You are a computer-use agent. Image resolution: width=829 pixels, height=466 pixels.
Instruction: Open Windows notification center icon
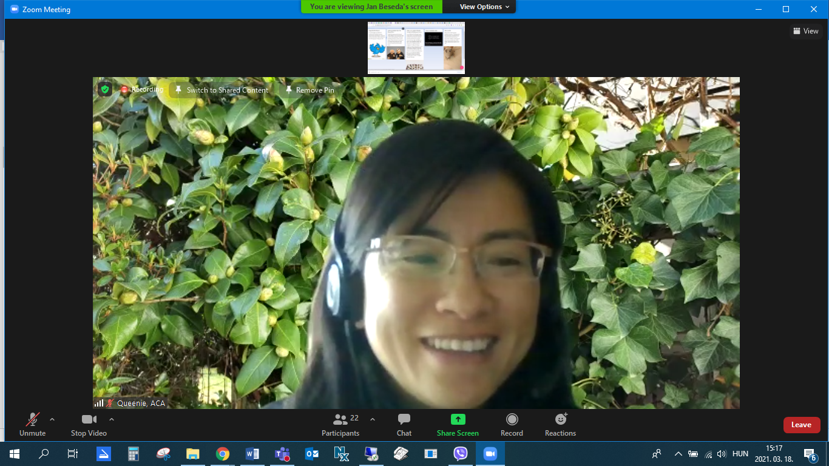(x=810, y=454)
